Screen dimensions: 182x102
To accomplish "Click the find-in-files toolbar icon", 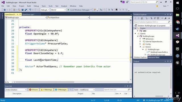I will pos(95,10).
